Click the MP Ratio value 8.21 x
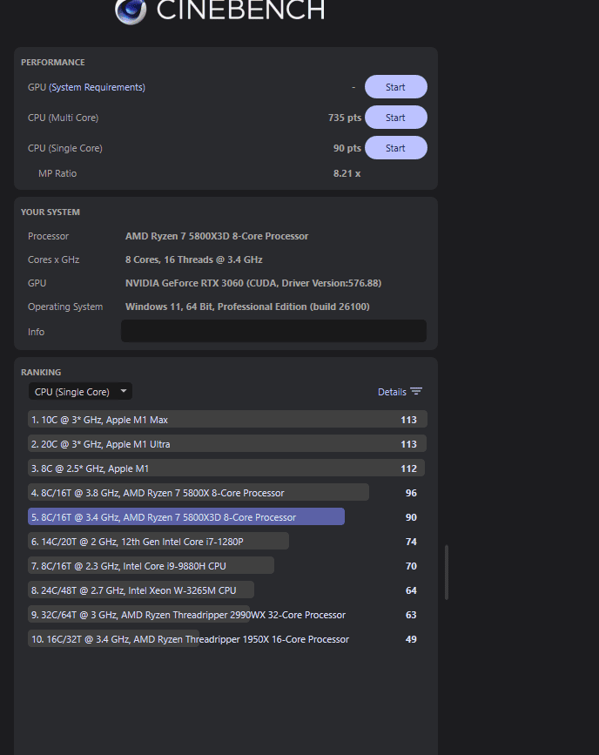This screenshot has height=755, width=599. [x=347, y=173]
